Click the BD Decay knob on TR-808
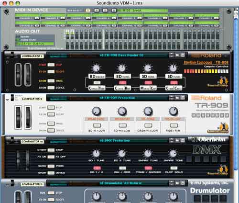 click(97, 68)
